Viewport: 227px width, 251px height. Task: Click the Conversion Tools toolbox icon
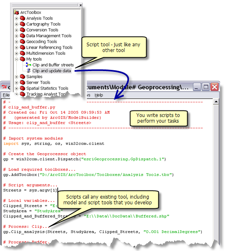point(23,30)
